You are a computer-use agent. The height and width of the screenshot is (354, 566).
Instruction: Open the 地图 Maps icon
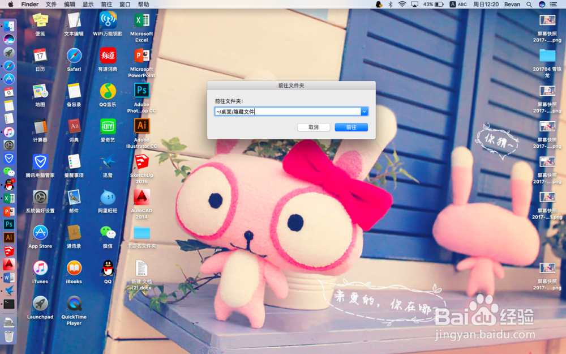pyautogui.click(x=40, y=91)
